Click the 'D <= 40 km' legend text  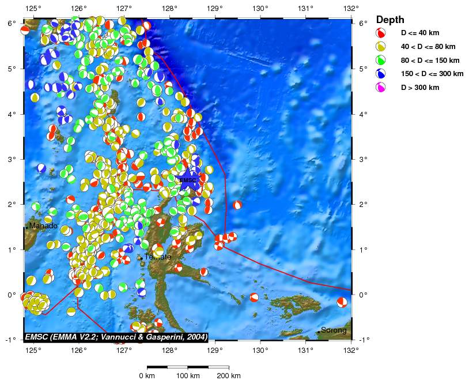pyautogui.click(x=421, y=33)
